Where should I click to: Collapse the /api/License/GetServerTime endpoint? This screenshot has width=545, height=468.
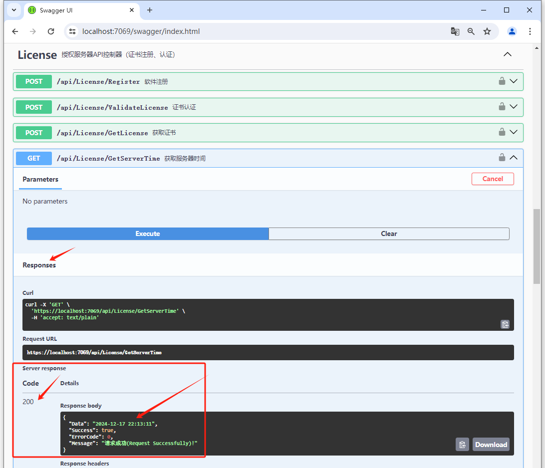pos(514,157)
